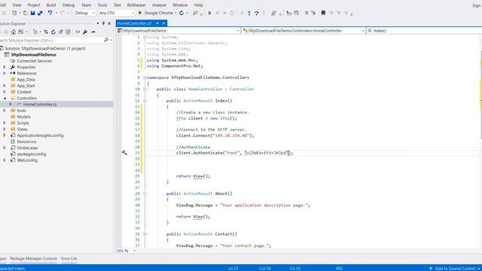Collapse the namespace code region

click(x=145, y=78)
